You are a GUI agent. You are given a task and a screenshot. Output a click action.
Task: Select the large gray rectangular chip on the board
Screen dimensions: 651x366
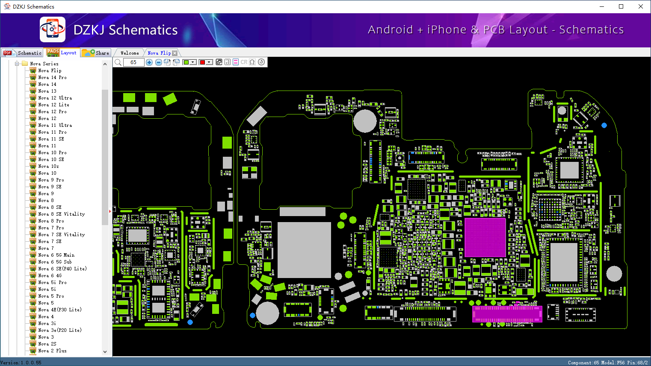pos(304,250)
